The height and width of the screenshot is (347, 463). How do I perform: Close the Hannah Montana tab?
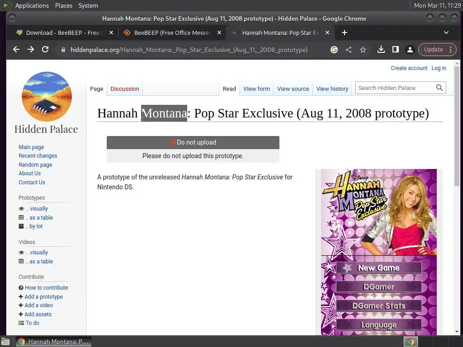[327, 33]
